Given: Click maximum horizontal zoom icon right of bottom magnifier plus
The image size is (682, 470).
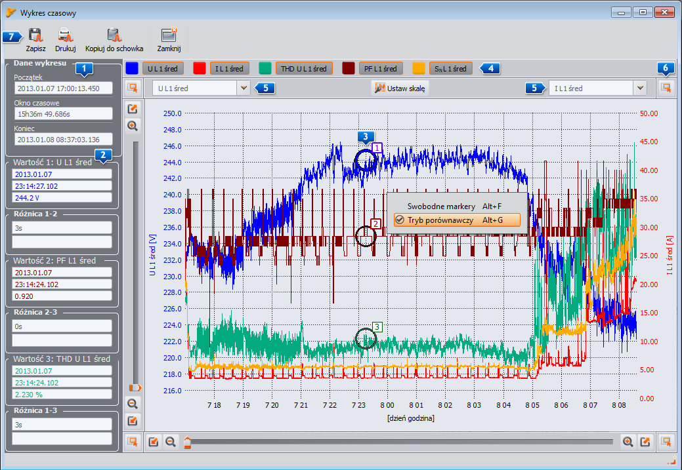Looking at the screenshot, I should [645, 442].
